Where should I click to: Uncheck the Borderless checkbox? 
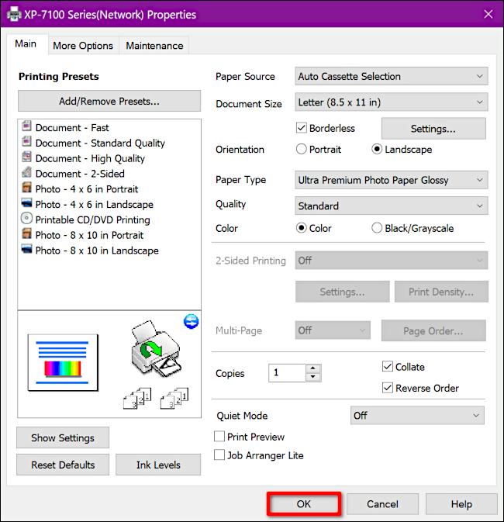pyautogui.click(x=302, y=128)
